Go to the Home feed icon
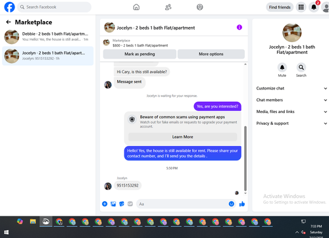 tap(136, 7)
